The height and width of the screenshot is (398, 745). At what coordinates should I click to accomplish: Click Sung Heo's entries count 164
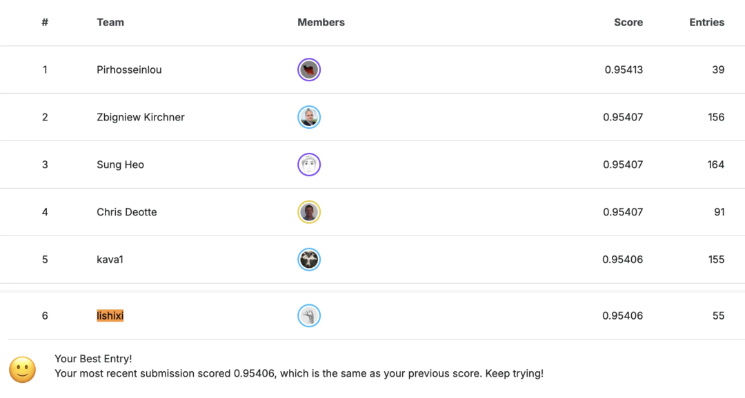point(715,165)
